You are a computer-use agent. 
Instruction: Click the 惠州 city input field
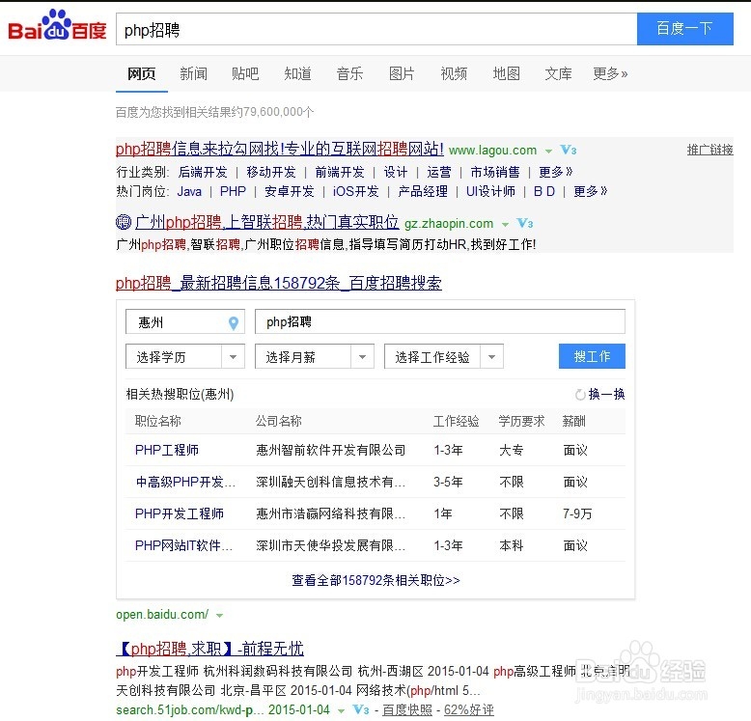[185, 321]
